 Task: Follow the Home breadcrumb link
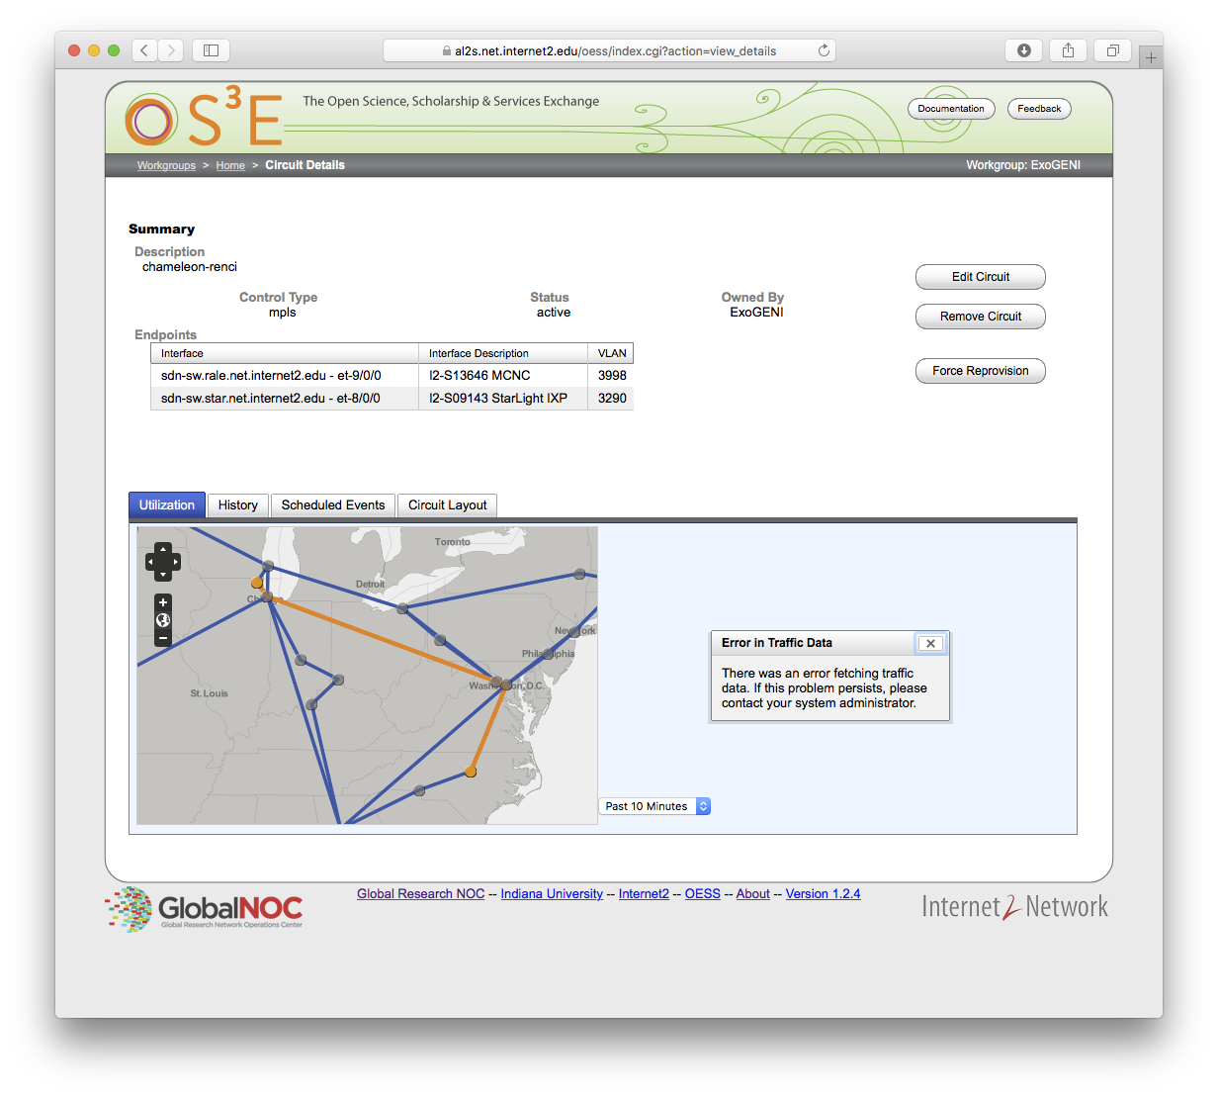coord(230,165)
